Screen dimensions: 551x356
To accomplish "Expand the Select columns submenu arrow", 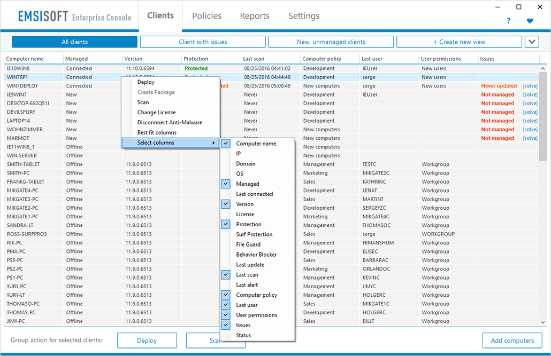I will pyautogui.click(x=213, y=143).
